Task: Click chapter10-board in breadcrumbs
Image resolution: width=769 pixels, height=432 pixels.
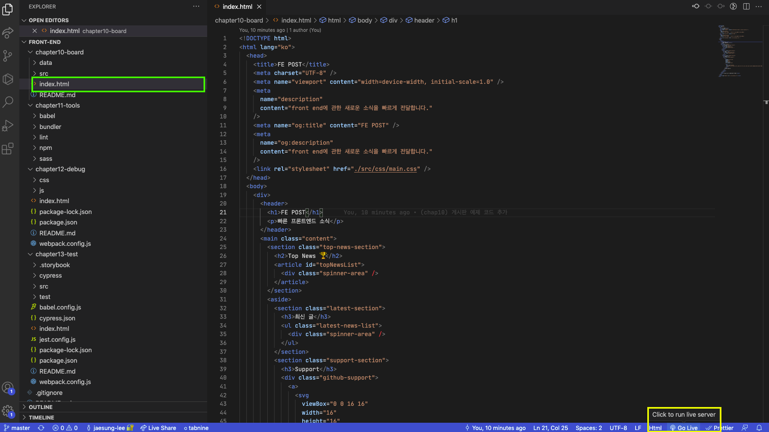Action: coord(239,20)
